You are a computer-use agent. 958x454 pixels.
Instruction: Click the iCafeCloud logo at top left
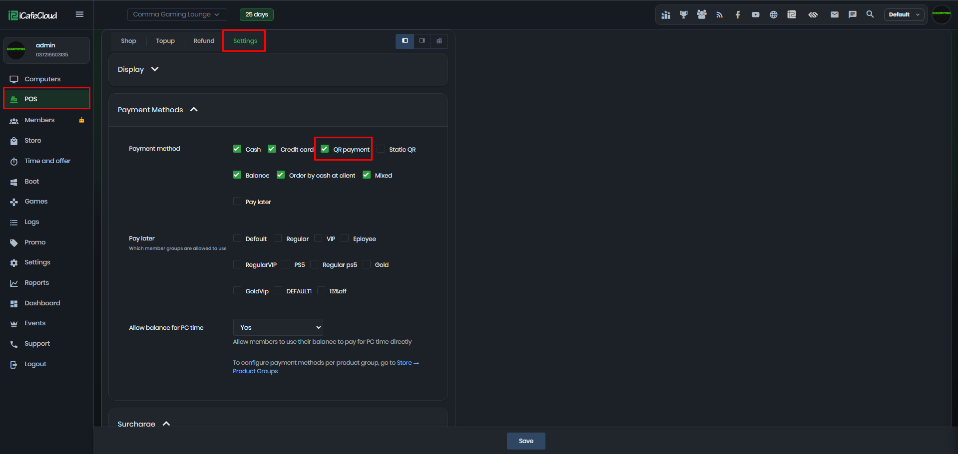point(33,15)
